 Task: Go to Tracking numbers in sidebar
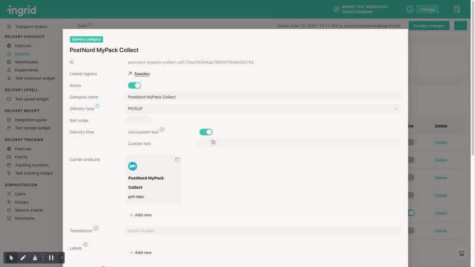pyautogui.click(x=31, y=165)
